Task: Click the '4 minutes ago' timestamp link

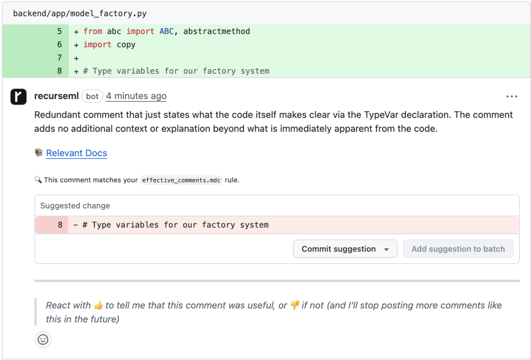Action: [x=136, y=96]
